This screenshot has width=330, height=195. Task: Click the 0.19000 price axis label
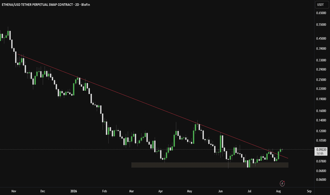click(321, 99)
